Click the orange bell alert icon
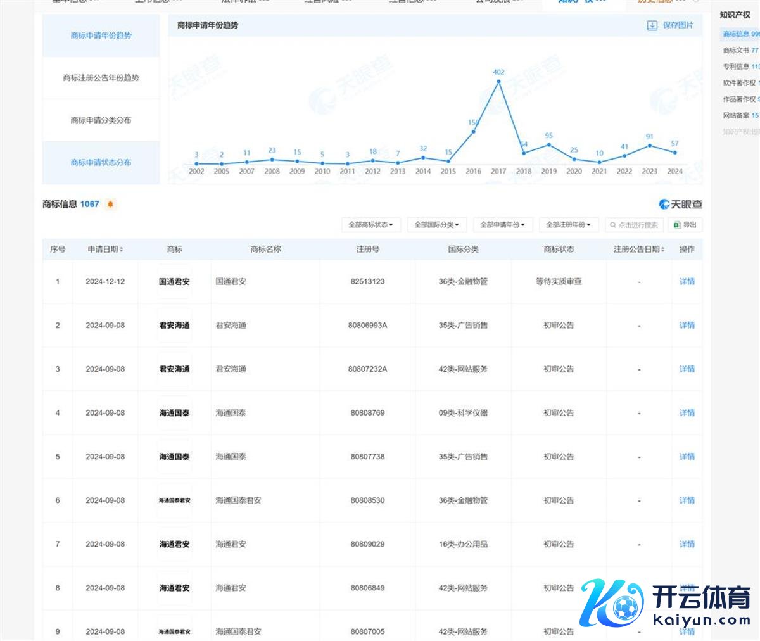Image resolution: width=760 pixels, height=641 pixels. pyautogui.click(x=111, y=205)
